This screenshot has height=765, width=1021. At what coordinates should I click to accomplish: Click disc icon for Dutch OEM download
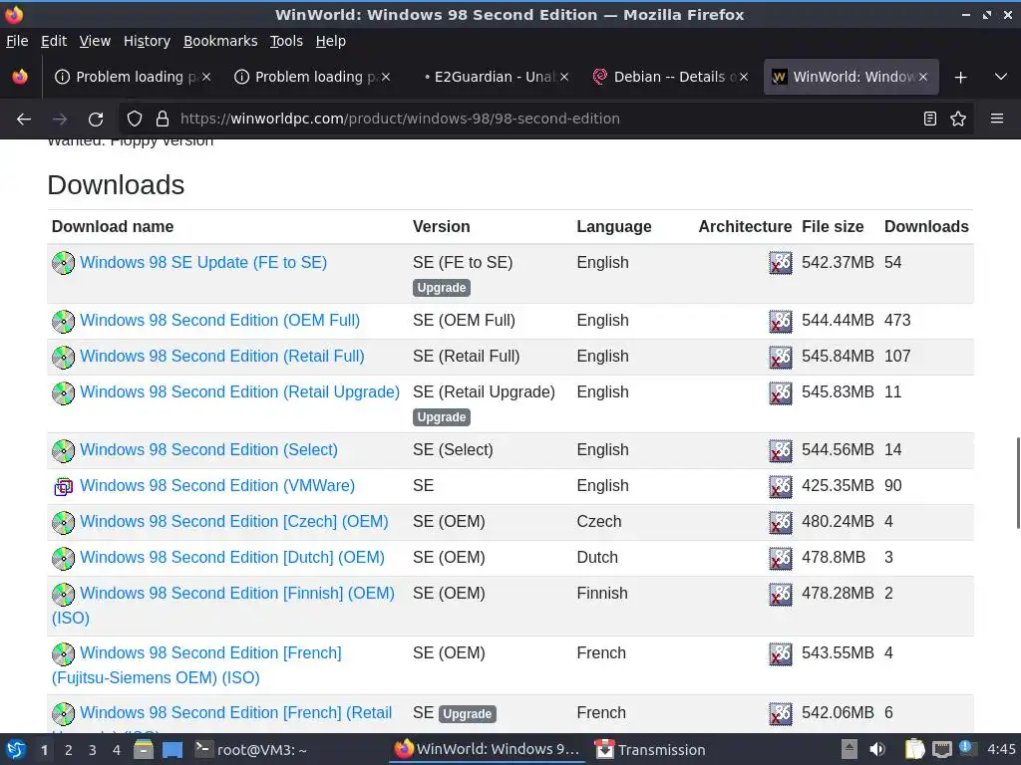63,558
